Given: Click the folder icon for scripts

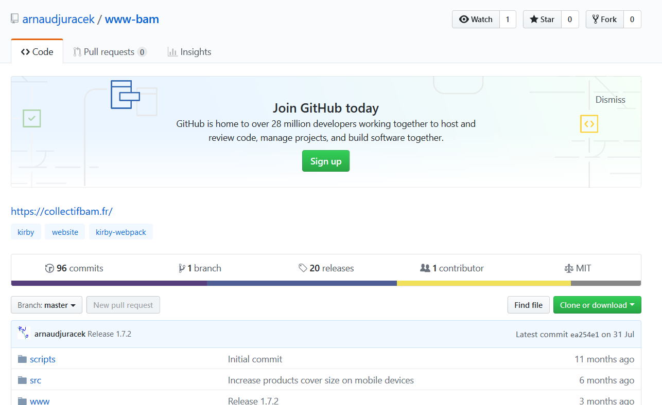Looking at the screenshot, I should coord(22,359).
